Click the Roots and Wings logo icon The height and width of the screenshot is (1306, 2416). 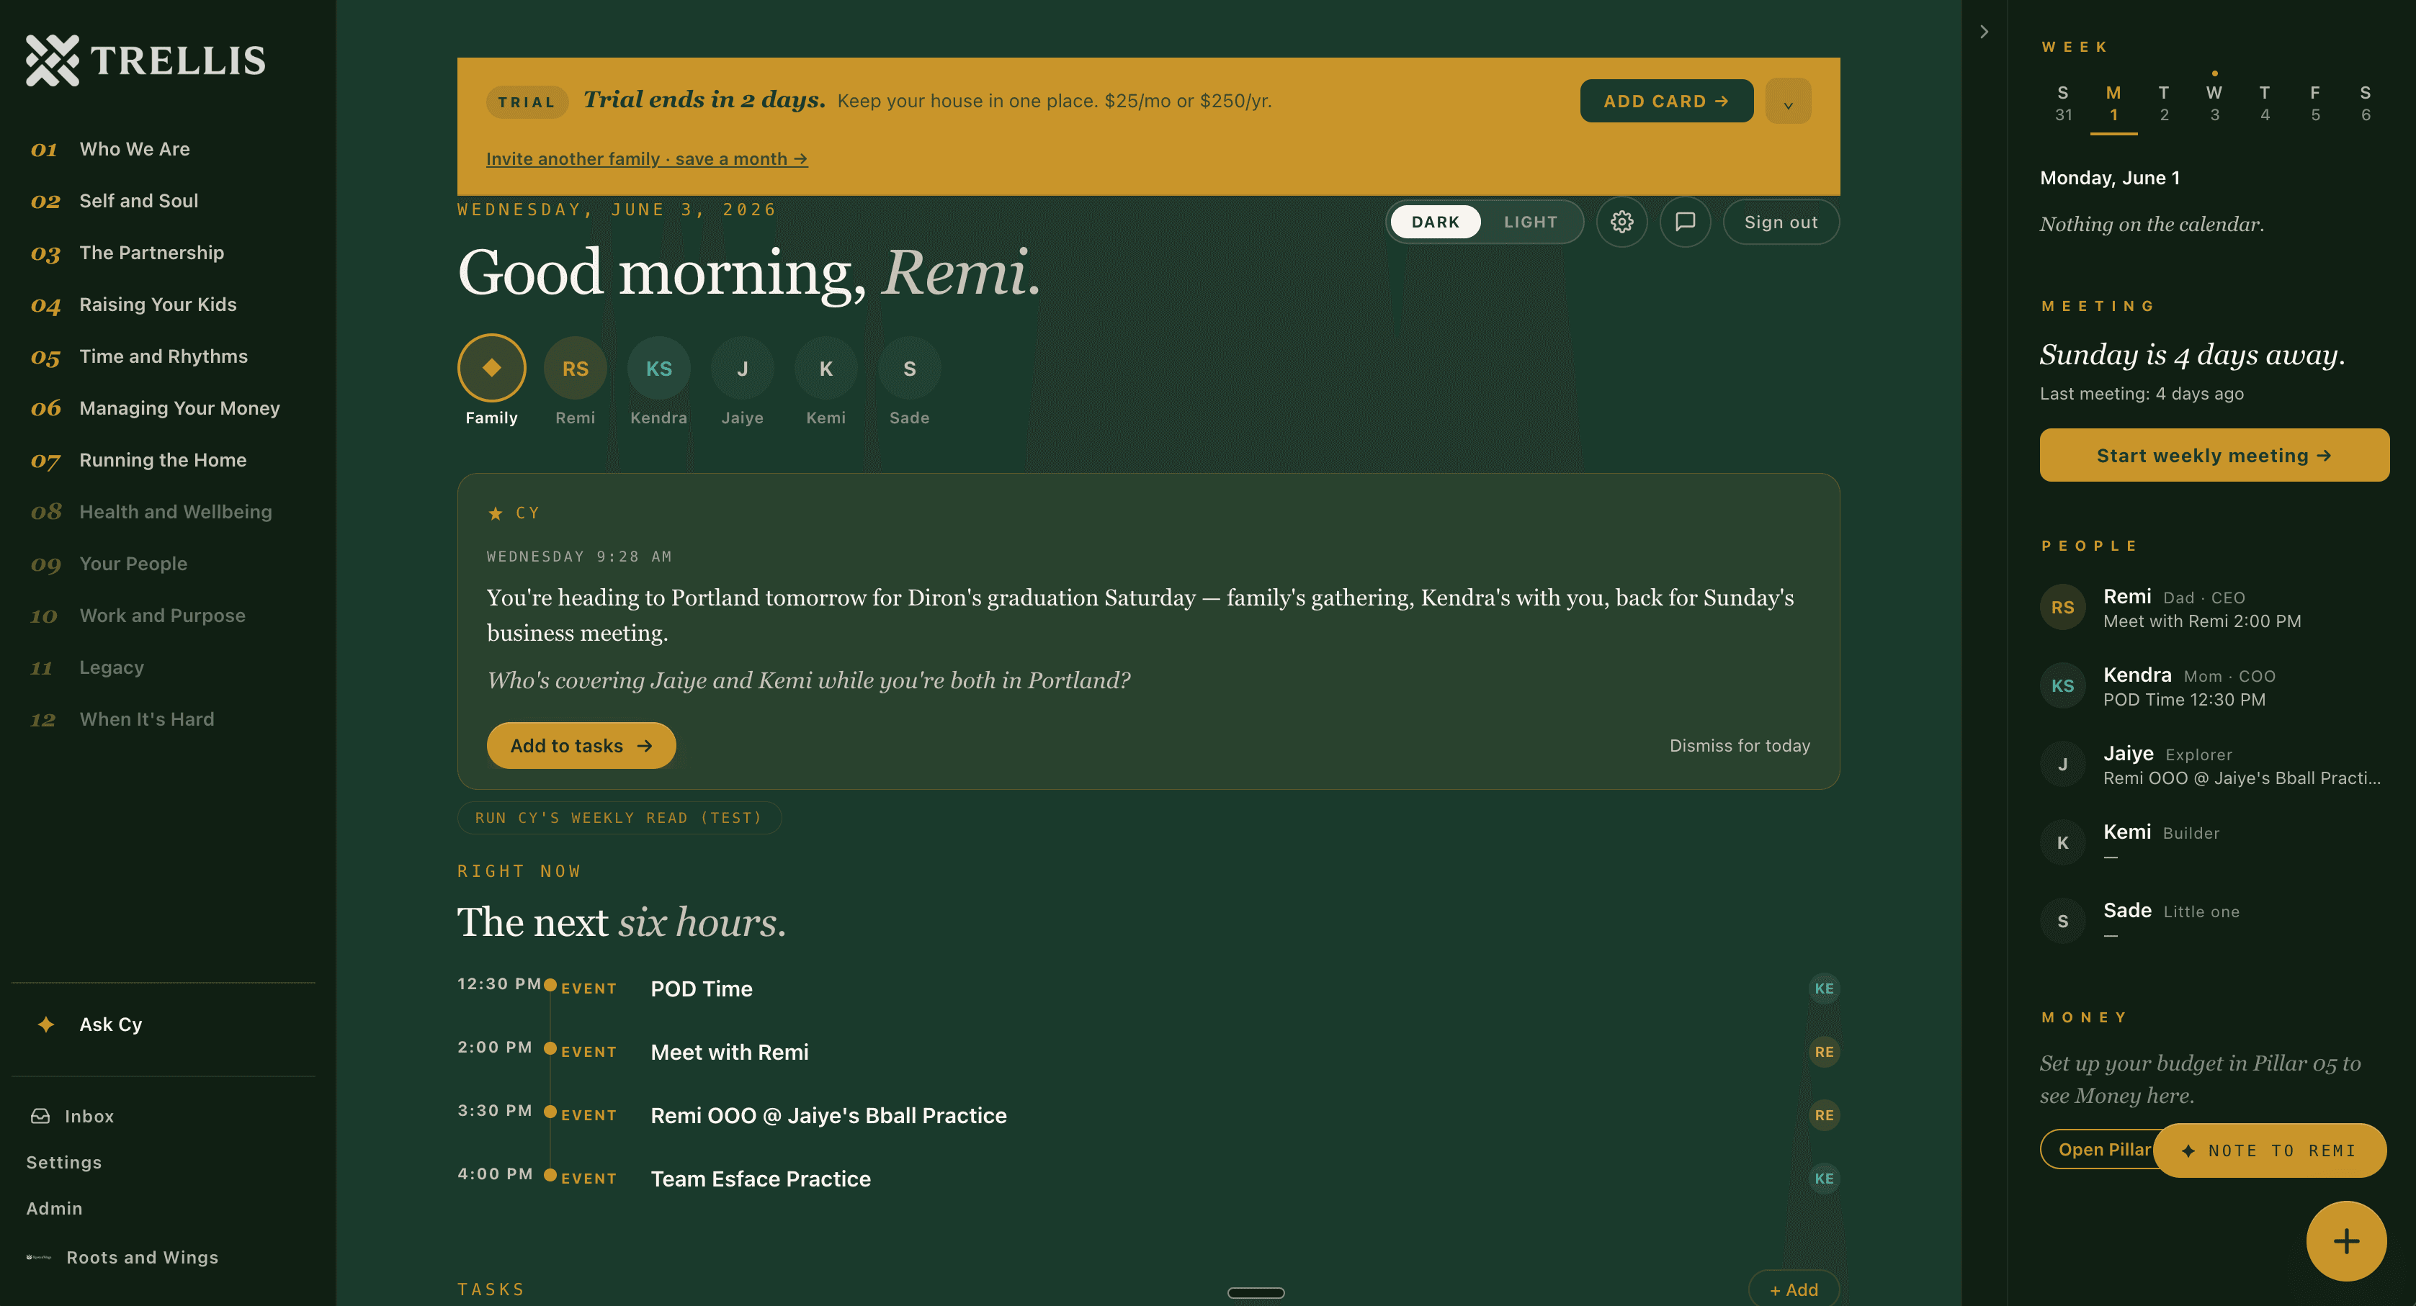click(38, 1257)
